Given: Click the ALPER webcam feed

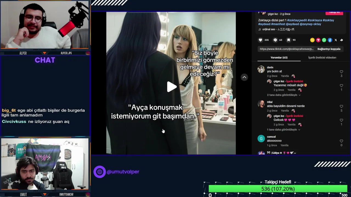Looking at the screenshot, I should point(45,25).
